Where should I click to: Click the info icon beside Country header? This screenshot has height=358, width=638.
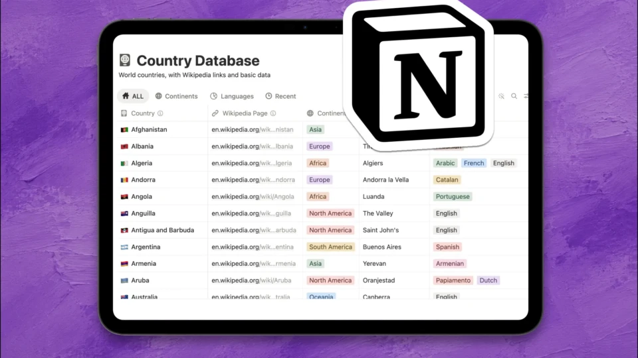[160, 113]
